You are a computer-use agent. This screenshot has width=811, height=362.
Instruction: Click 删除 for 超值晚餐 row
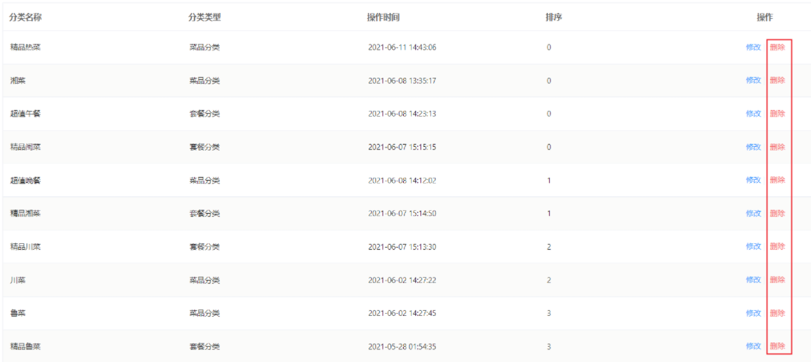(x=777, y=180)
